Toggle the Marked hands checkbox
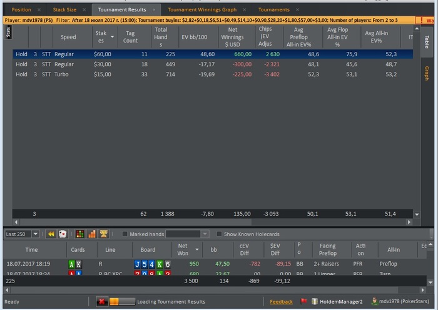The image size is (438, 310). click(125, 234)
